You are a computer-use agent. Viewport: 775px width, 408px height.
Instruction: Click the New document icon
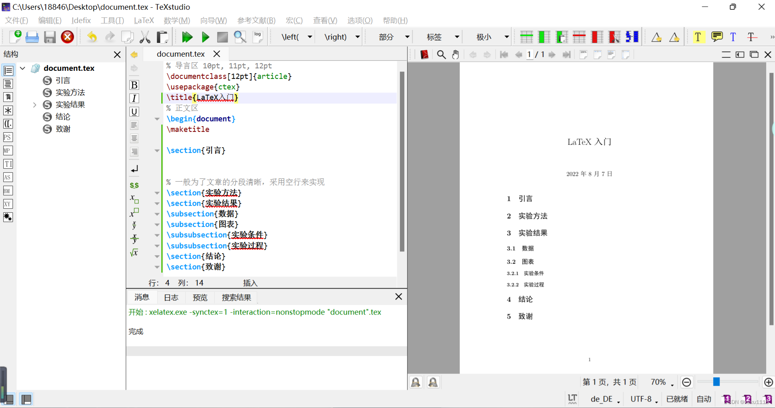pyautogui.click(x=15, y=37)
